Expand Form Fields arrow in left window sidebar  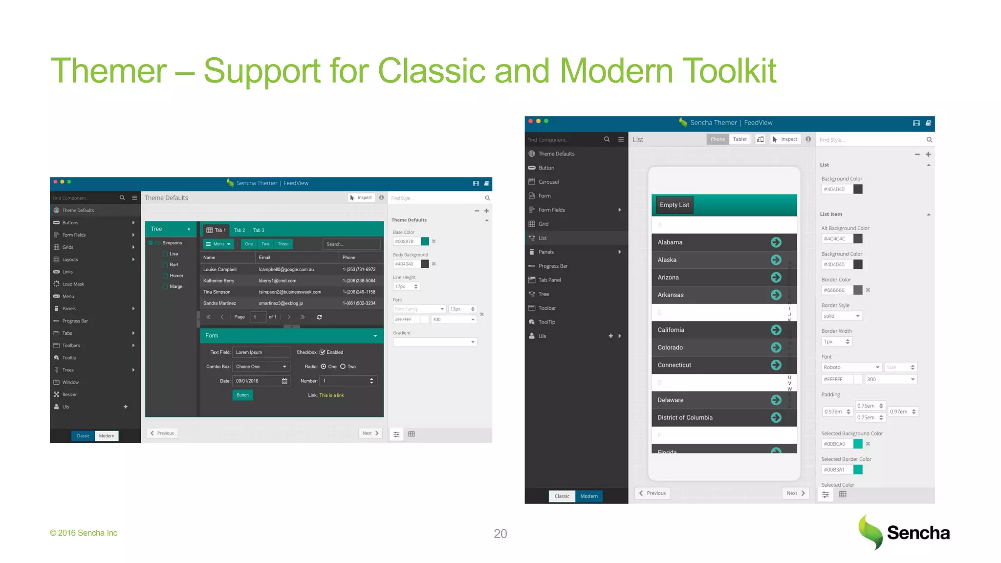[x=133, y=235]
